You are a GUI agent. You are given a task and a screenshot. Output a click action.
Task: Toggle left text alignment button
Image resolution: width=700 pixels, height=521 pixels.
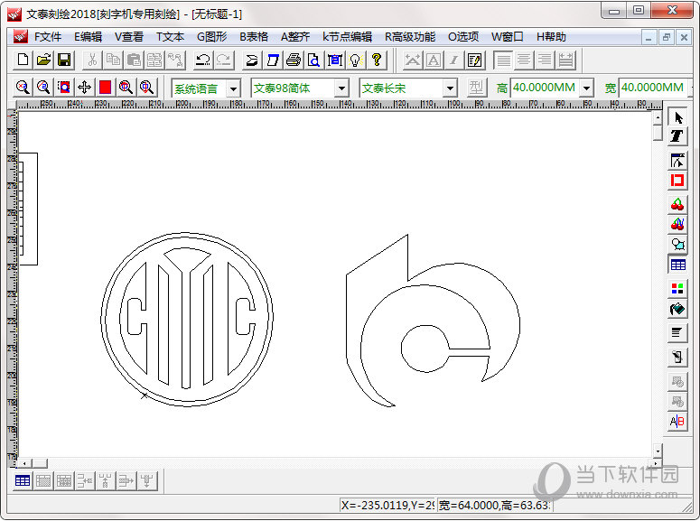pyautogui.click(x=503, y=60)
